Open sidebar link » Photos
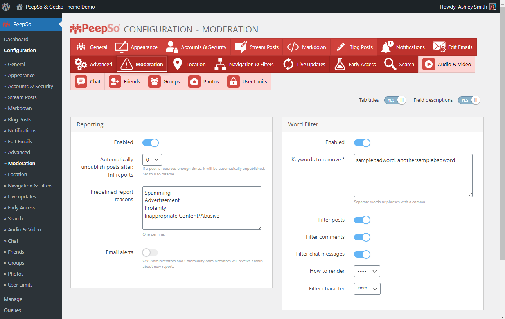Viewport: 505px width, 319px height. coord(14,274)
